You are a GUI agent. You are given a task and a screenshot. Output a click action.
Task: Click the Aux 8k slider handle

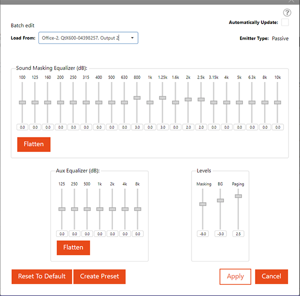coord(137,209)
